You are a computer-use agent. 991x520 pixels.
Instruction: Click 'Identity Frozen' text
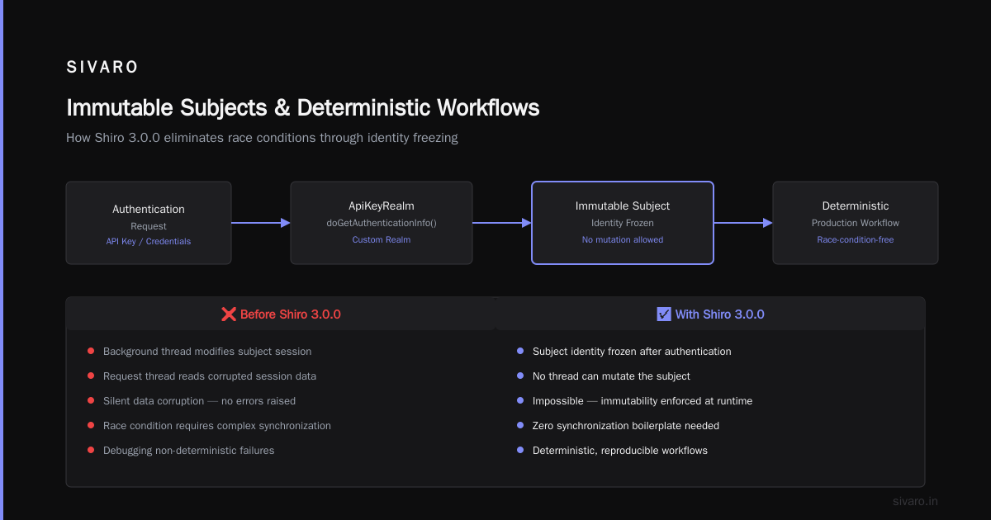click(x=623, y=223)
